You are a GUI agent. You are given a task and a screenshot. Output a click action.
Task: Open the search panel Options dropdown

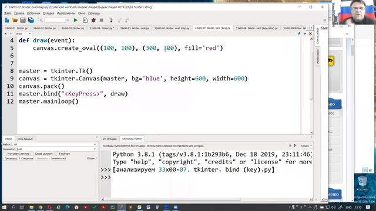pos(92,158)
